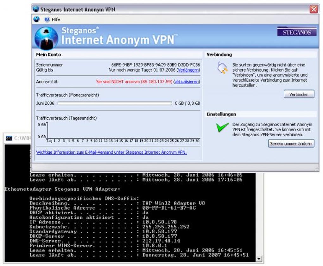323x266 pixels.
Task: Close the Steganos Internet Anonym VPN window
Action: tap(313, 9)
